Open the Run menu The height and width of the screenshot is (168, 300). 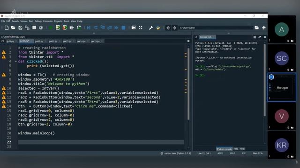click(x=31, y=21)
